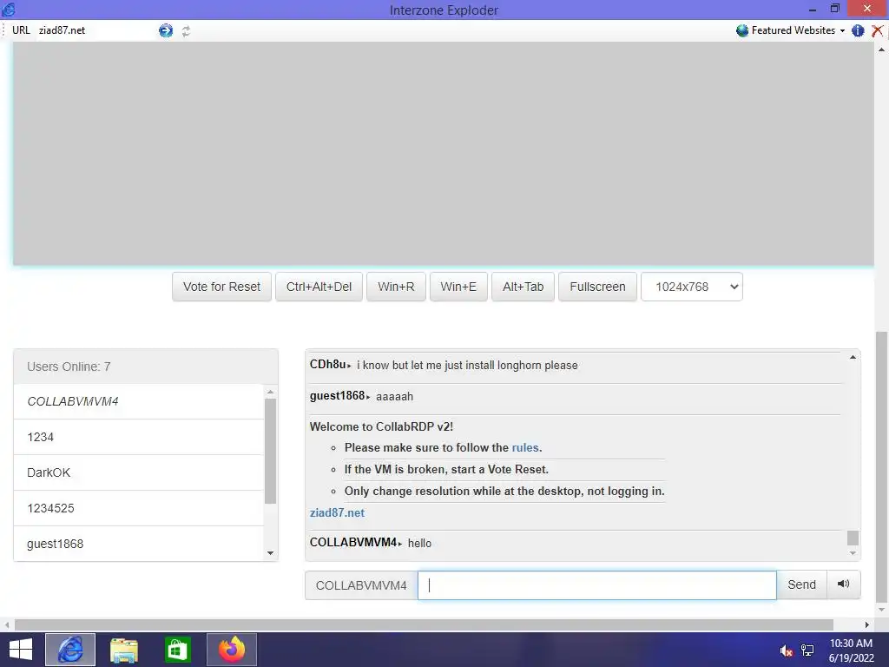The image size is (889, 667).
Task: Click the page vertical scrollbar up arrow
Action: point(882,50)
